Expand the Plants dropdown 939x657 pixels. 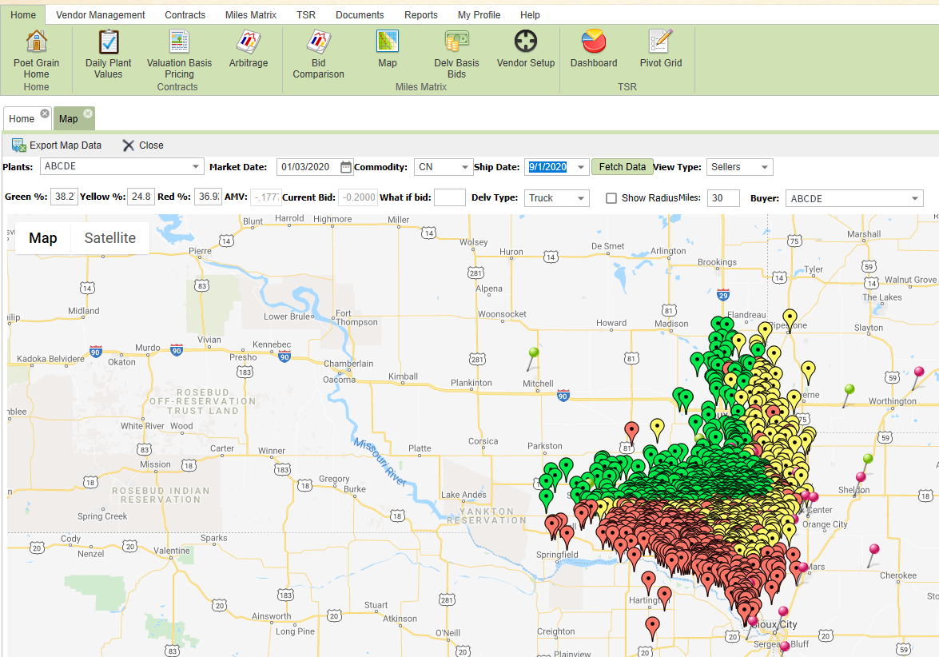195,166
